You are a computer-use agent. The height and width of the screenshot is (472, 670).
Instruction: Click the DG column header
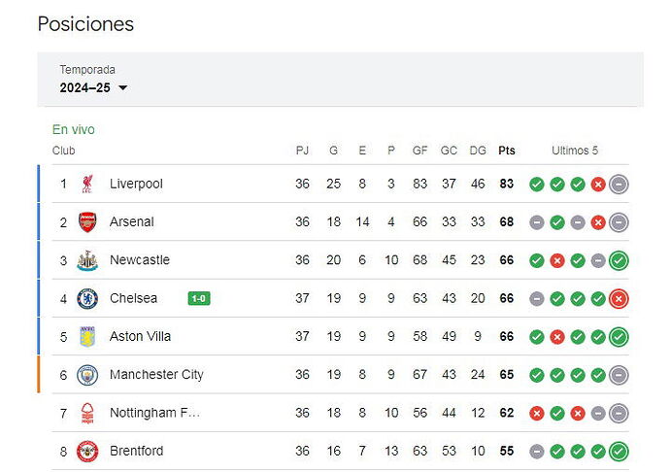coord(478,151)
